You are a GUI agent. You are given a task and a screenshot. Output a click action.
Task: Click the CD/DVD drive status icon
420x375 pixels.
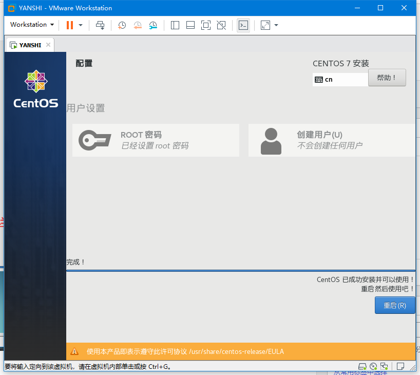coord(373,366)
